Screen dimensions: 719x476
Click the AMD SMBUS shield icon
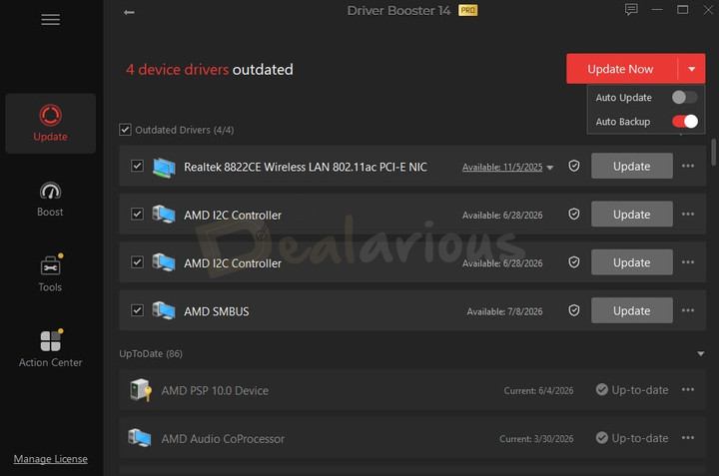(573, 310)
